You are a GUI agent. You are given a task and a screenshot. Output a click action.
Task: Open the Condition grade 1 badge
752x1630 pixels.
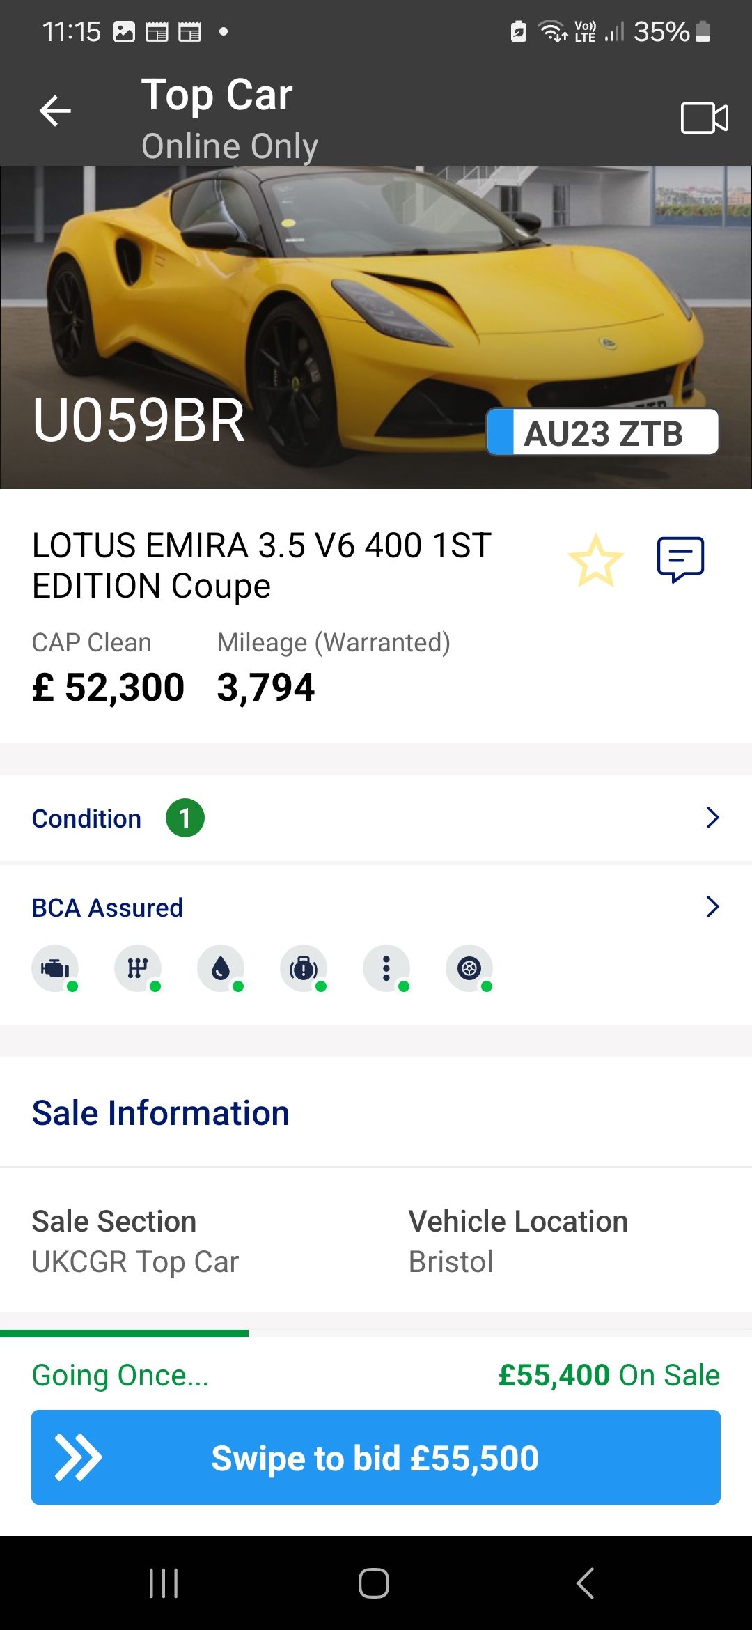click(185, 818)
